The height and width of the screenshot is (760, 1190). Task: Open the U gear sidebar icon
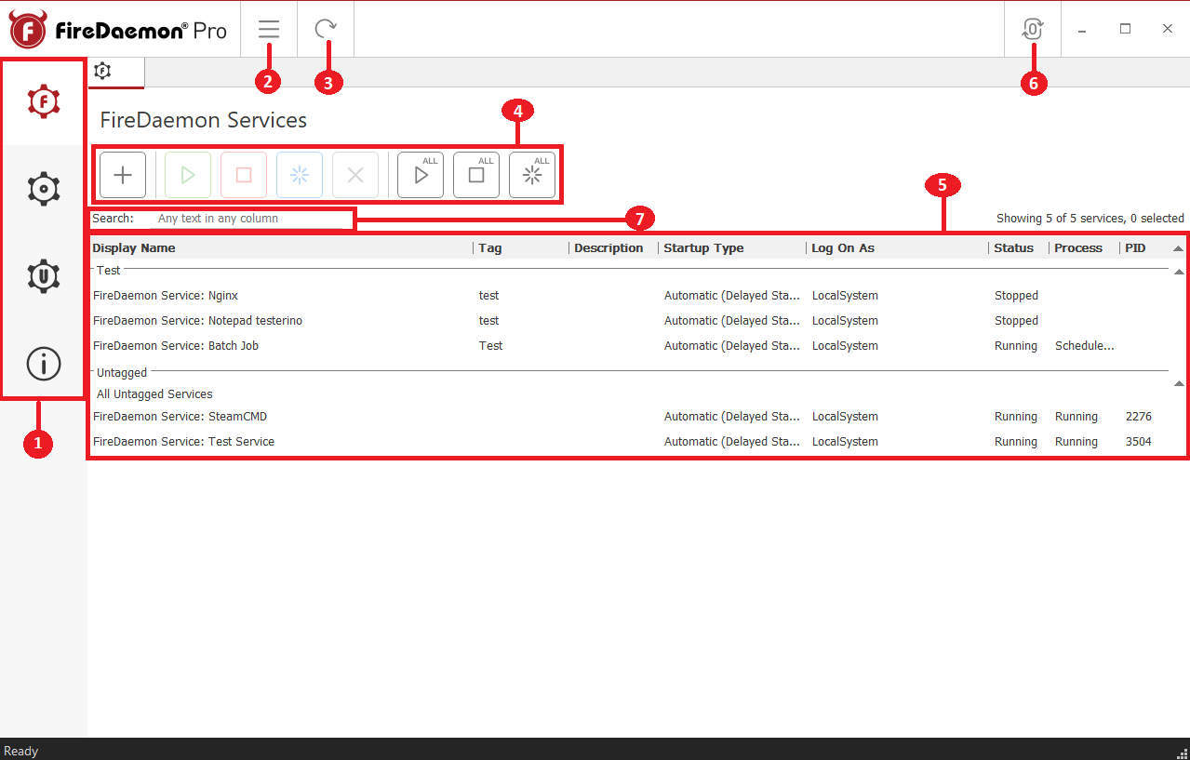click(x=44, y=276)
